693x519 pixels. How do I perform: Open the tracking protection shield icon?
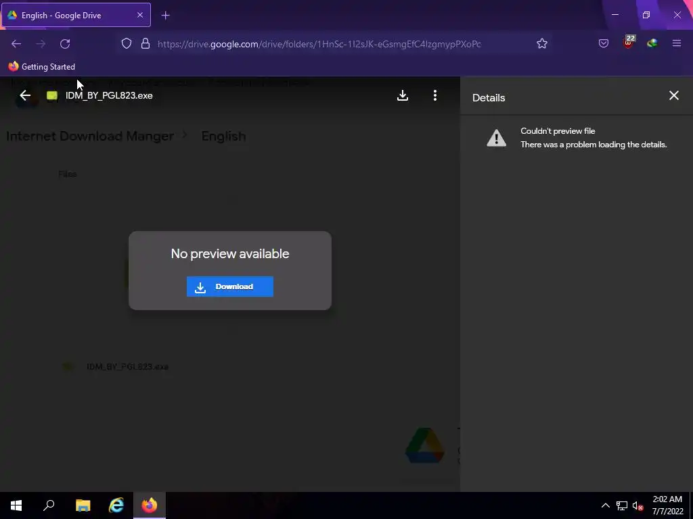tap(127, 44)
